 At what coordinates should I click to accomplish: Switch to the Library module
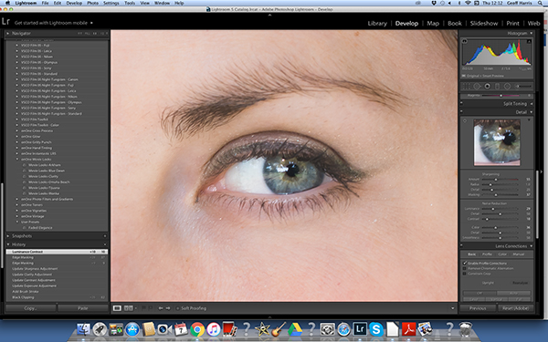tap(377, 24)
